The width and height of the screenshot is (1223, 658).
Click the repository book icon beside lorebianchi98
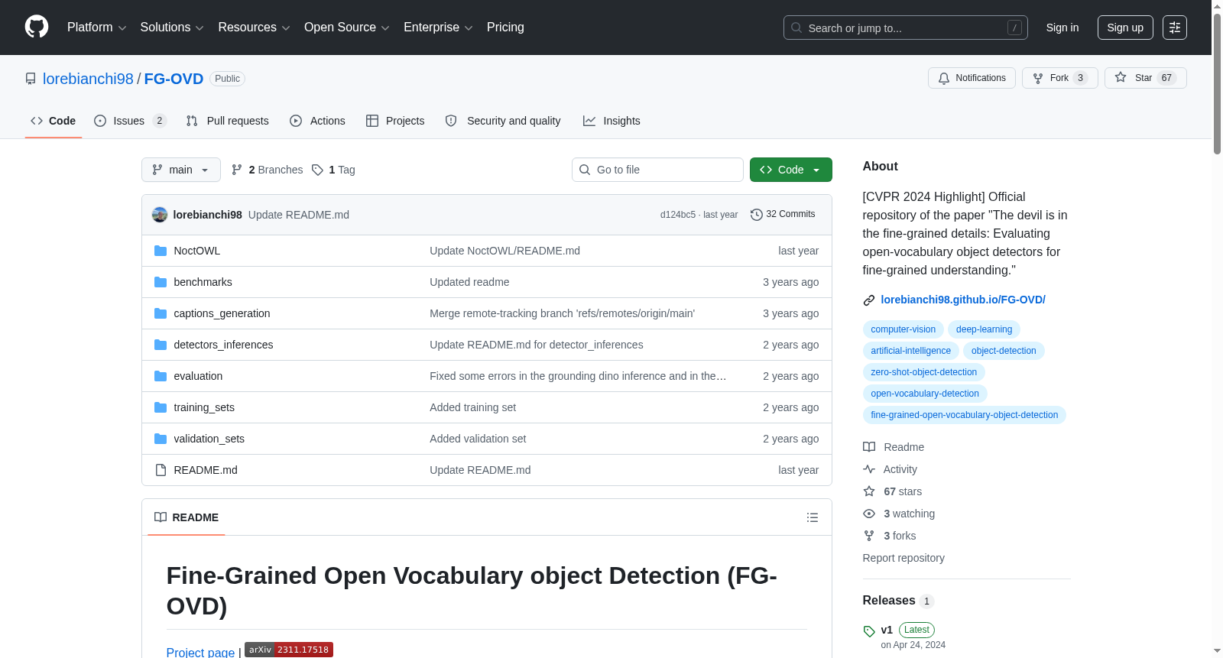tap(31, 79)
